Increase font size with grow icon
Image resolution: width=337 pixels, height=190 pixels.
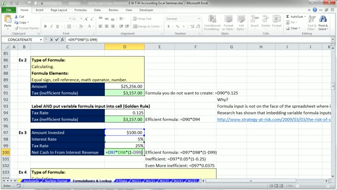coord(86,19)
